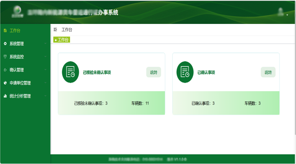Image resolution: width=296 pixels, height=164 pixels.
Task: Click the 统计分析管理 bar chart icon
Action: point(5,96)
